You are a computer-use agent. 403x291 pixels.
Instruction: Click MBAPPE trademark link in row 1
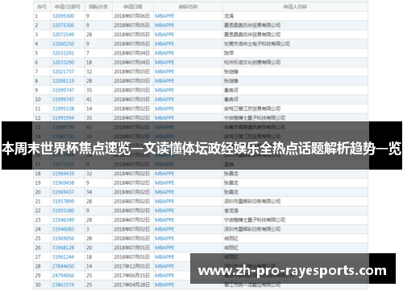[x=164, y=16]
